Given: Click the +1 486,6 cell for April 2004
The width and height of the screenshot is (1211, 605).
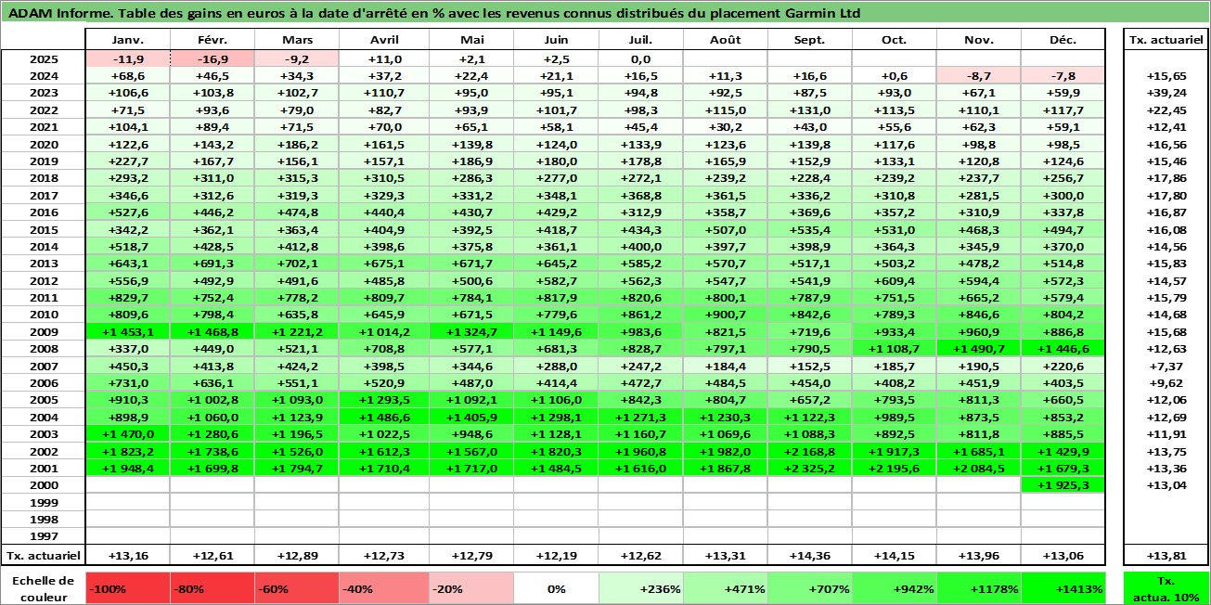Looking at the screenshot, I should pyautogui.click(x=384, y=417).
